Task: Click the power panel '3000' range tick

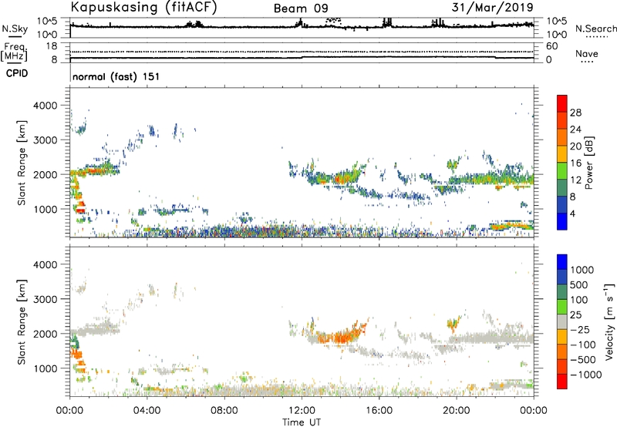Action: click(46, 140)
